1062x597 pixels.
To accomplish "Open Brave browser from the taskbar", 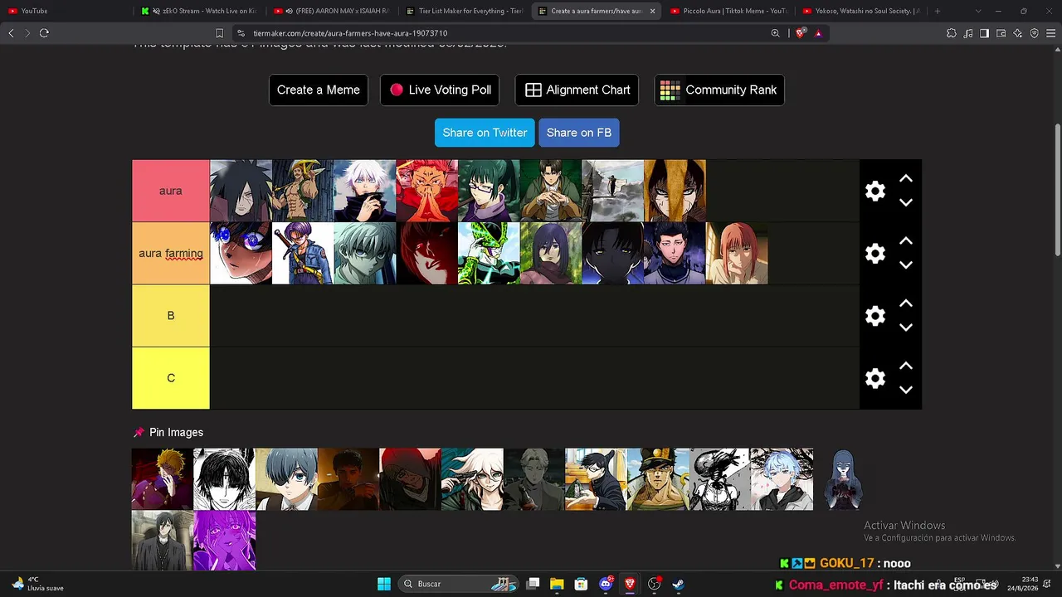I will [630, 584].
